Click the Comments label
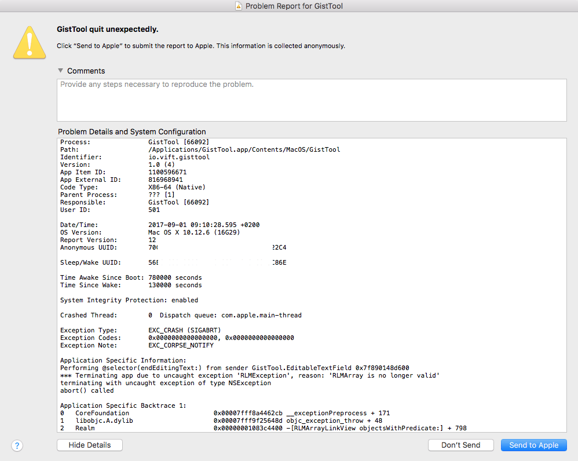 86,71
